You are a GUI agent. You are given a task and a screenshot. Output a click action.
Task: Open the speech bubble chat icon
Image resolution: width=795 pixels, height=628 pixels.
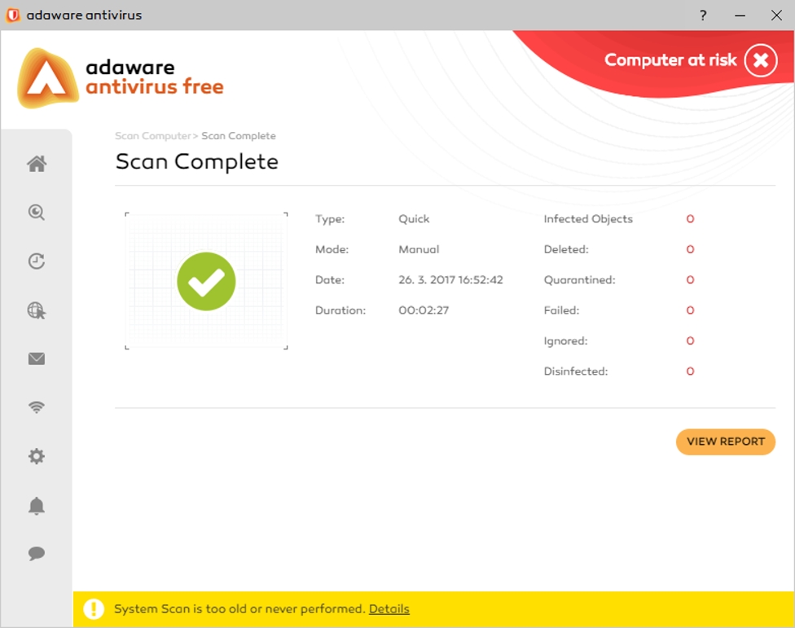(x=37, y=554)
